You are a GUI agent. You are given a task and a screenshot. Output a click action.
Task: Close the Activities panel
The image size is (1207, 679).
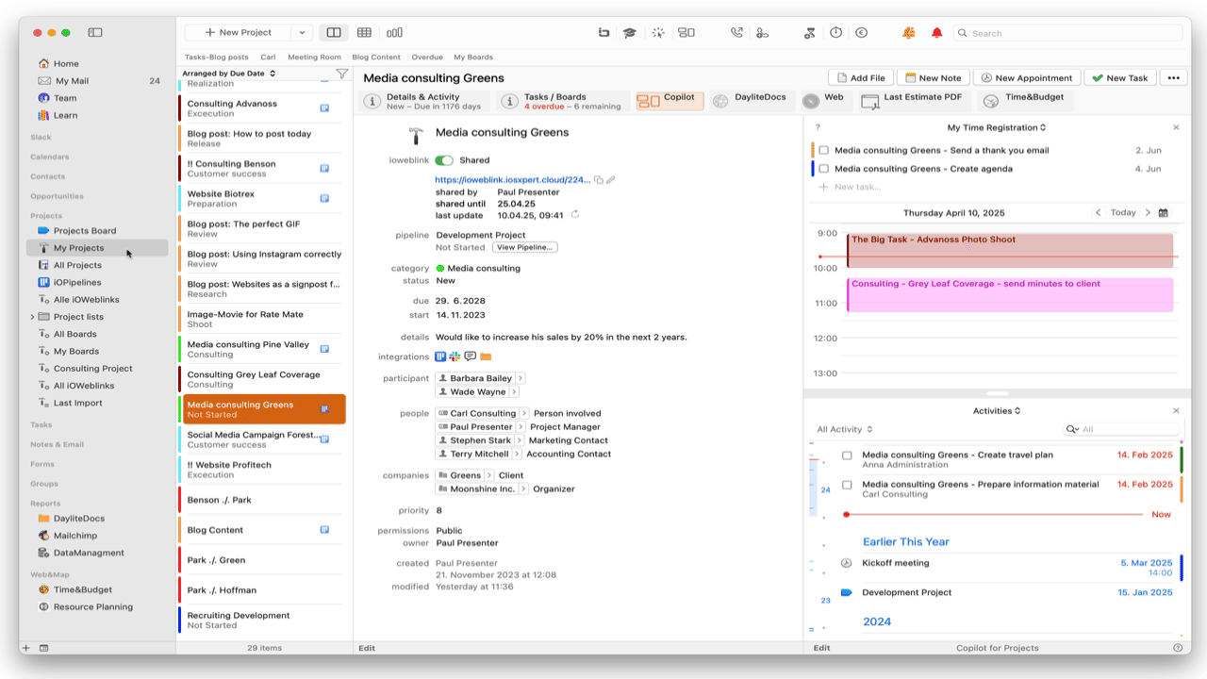[1176, 411]
